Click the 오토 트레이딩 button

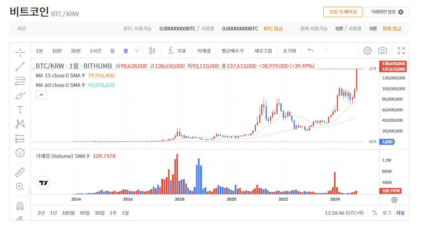343,12
